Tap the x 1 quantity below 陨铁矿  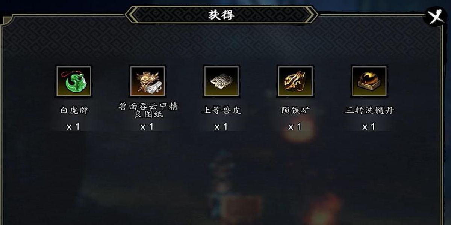coord(295,127)
